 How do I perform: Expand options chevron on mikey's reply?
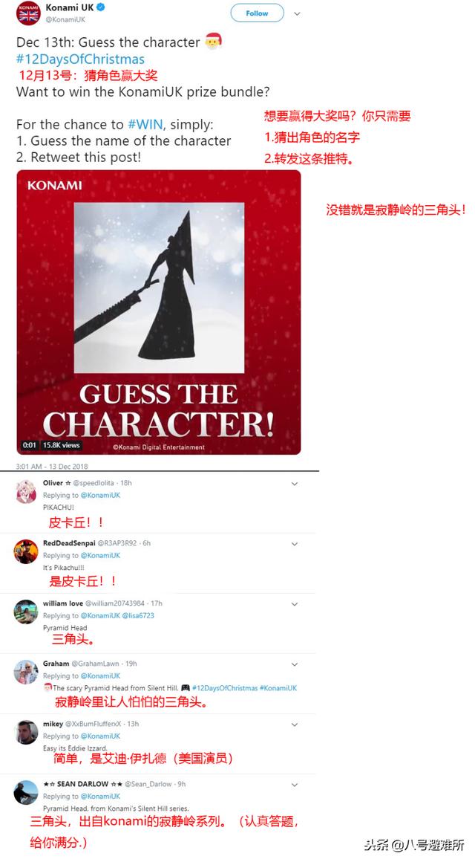[295, 725]
